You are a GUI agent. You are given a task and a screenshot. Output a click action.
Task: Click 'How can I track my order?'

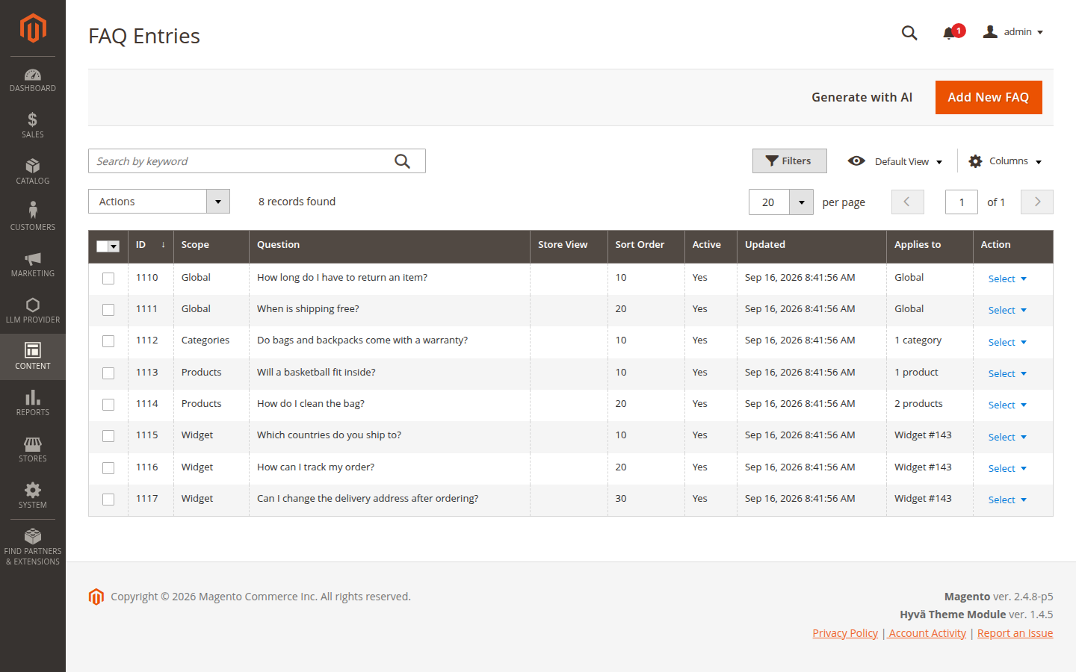(315, 467)
